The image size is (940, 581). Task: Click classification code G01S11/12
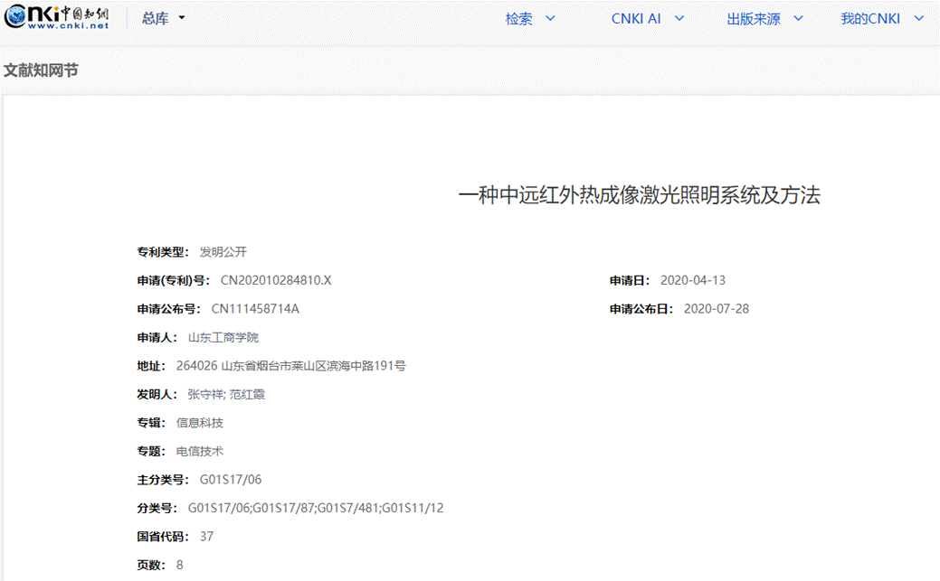click(413, 509)
